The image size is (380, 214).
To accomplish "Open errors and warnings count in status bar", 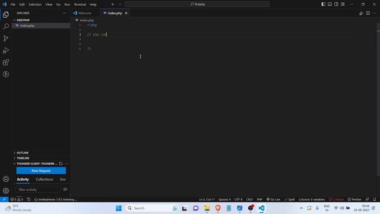I will coord(17,200).
